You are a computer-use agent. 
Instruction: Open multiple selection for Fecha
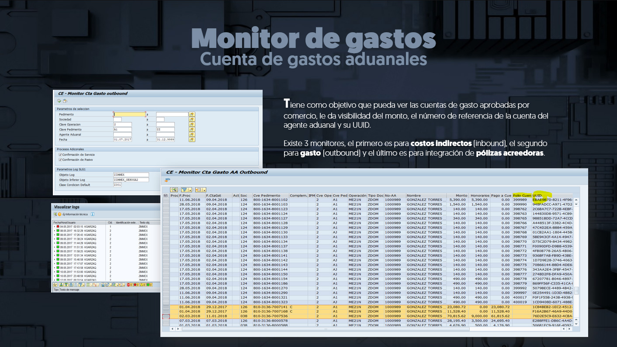[192, 139]
